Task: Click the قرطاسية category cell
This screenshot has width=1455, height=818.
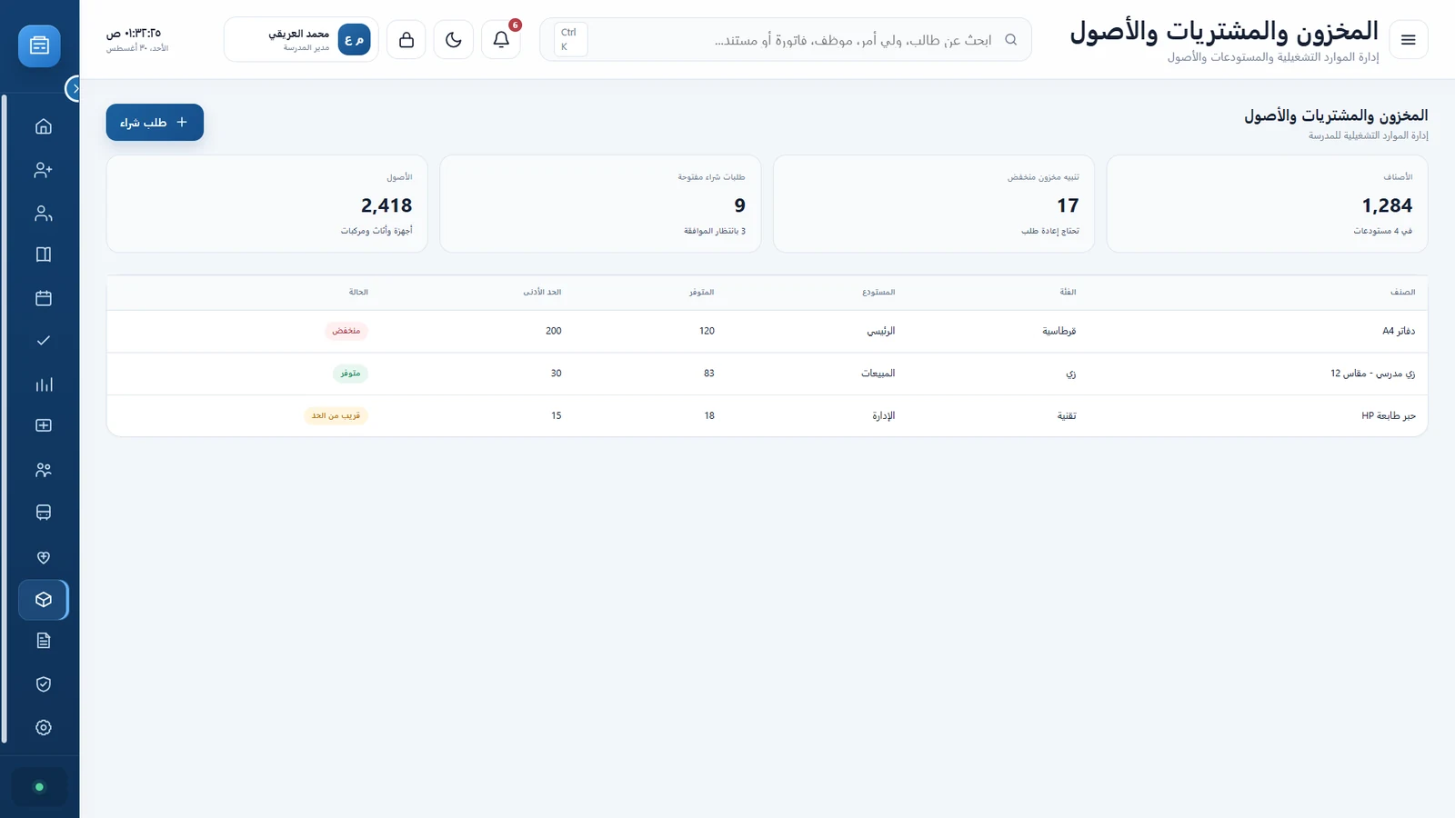Action: [x=1059, y=332]
